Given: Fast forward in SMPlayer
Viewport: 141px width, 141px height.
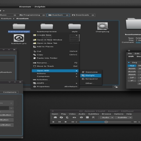Looking at the screenshot, I should (x=135, y=122).
